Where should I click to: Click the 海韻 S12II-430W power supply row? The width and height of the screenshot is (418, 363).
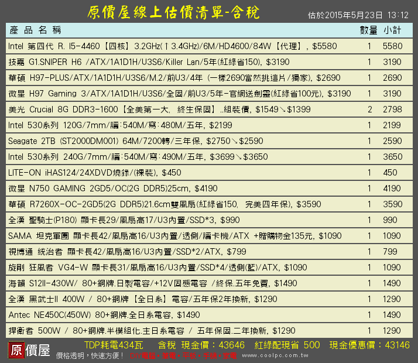[209, 283]
